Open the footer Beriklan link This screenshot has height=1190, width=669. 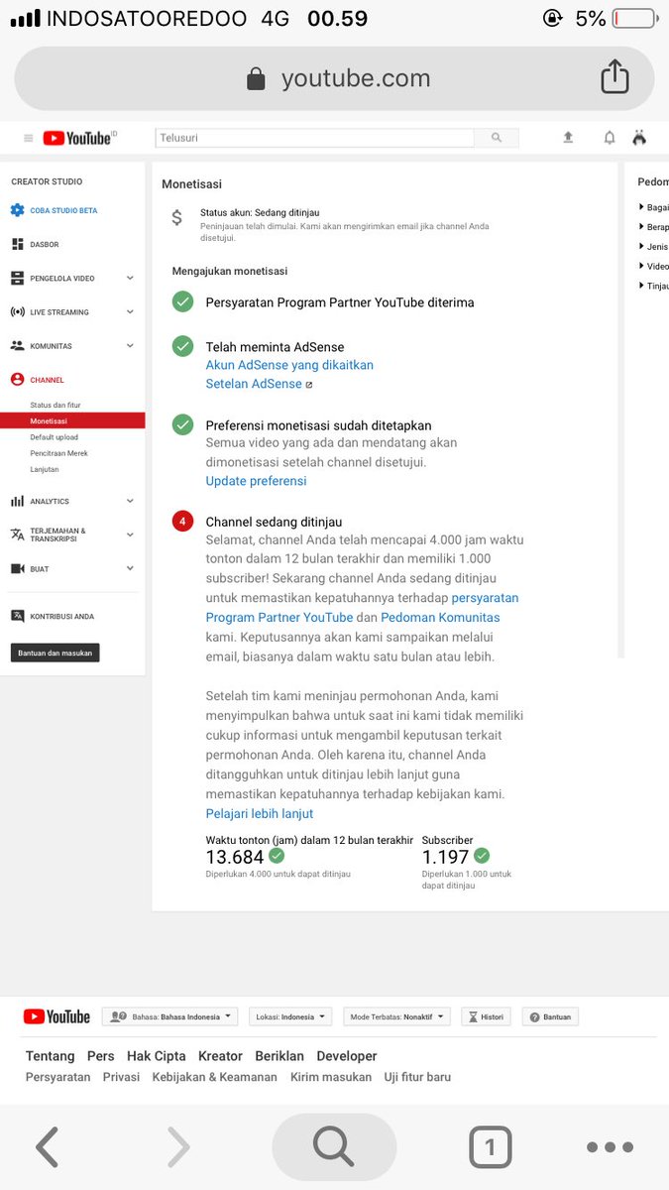(279, 1056)
